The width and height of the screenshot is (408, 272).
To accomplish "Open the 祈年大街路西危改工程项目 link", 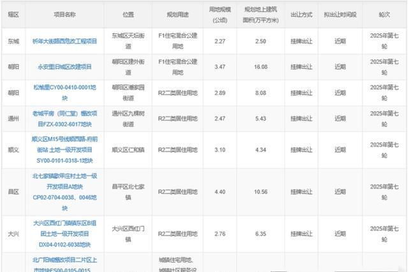I will tap(64, 41).
